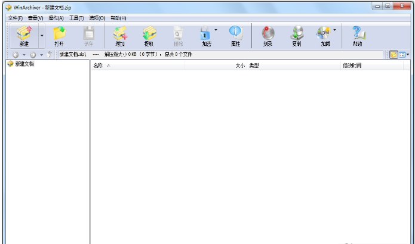415x244 pixels.
Task: Expand the dropdown arrow next to 加密
Action: click(216, 30)
